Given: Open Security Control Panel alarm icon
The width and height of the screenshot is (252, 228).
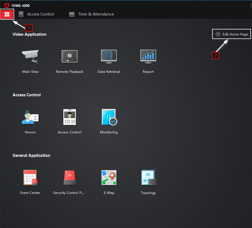Looking at the screenshot, I should [x=70, y=178].
